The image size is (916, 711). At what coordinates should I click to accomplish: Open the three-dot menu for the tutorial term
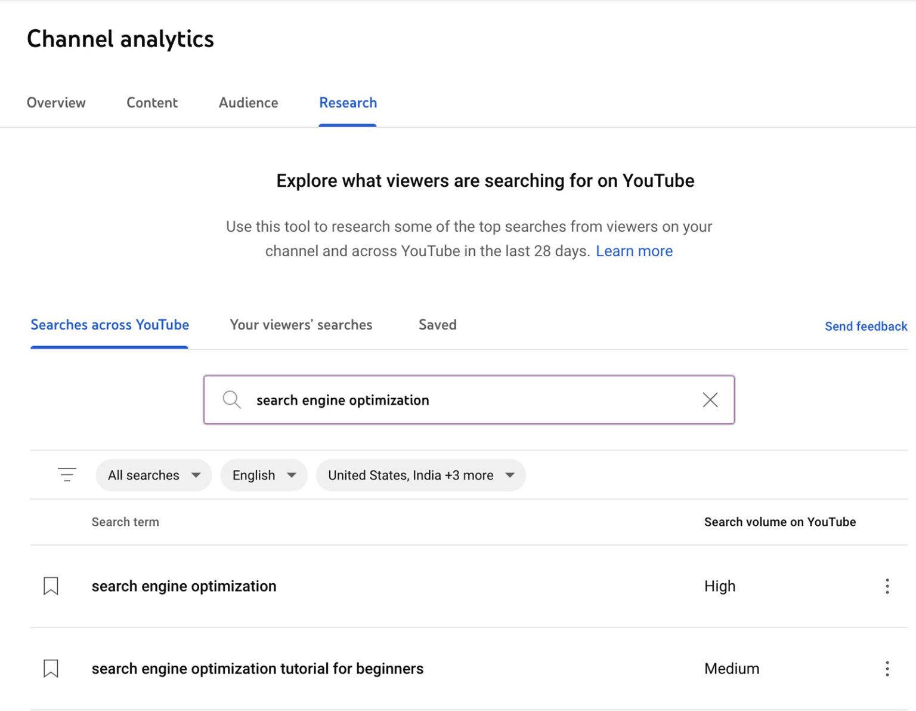click(887, 669)
